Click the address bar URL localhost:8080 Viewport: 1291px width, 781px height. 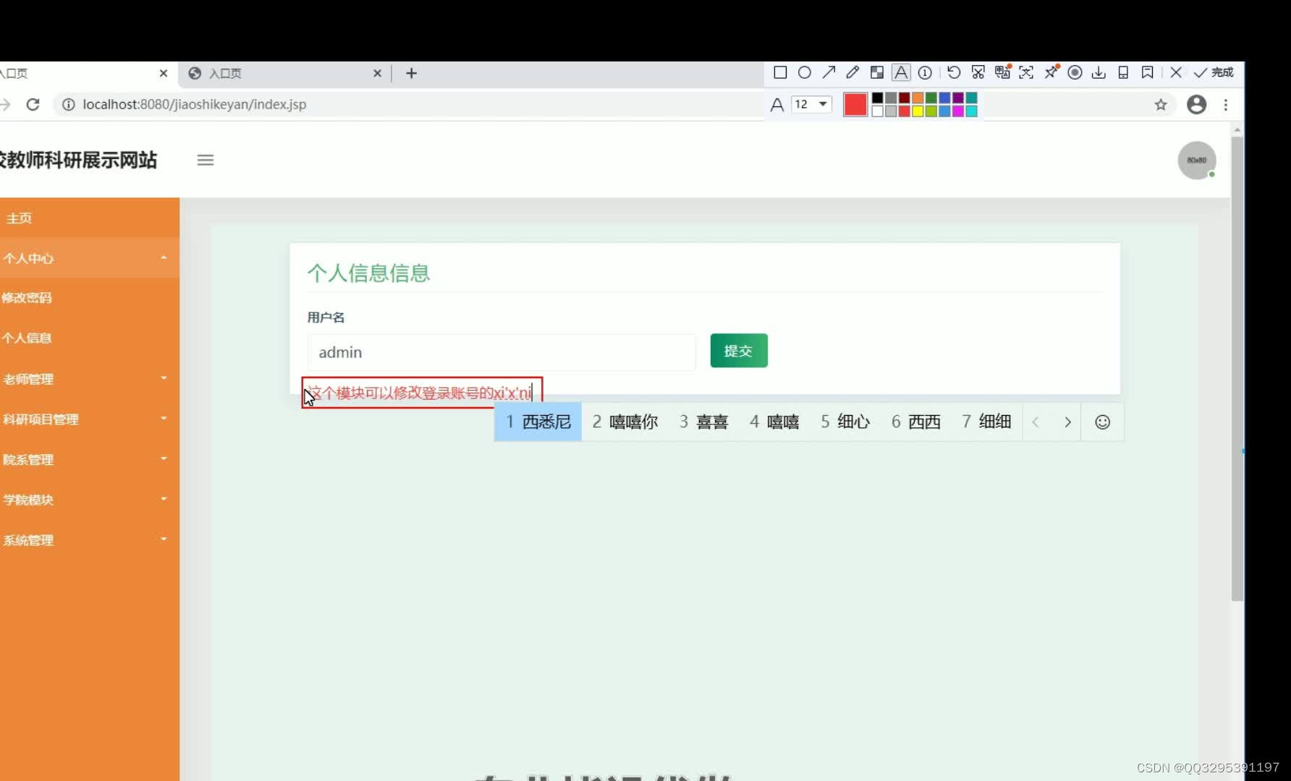194,104
